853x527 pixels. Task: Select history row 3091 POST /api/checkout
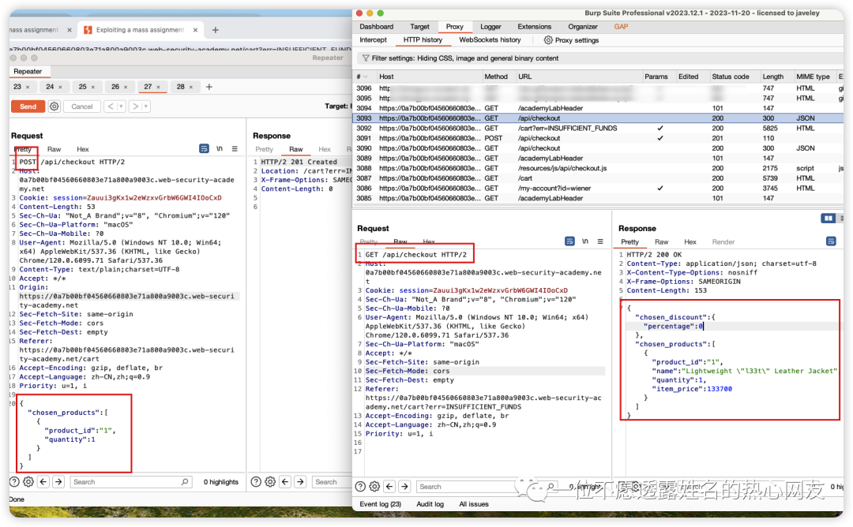[x=599, y=138]
